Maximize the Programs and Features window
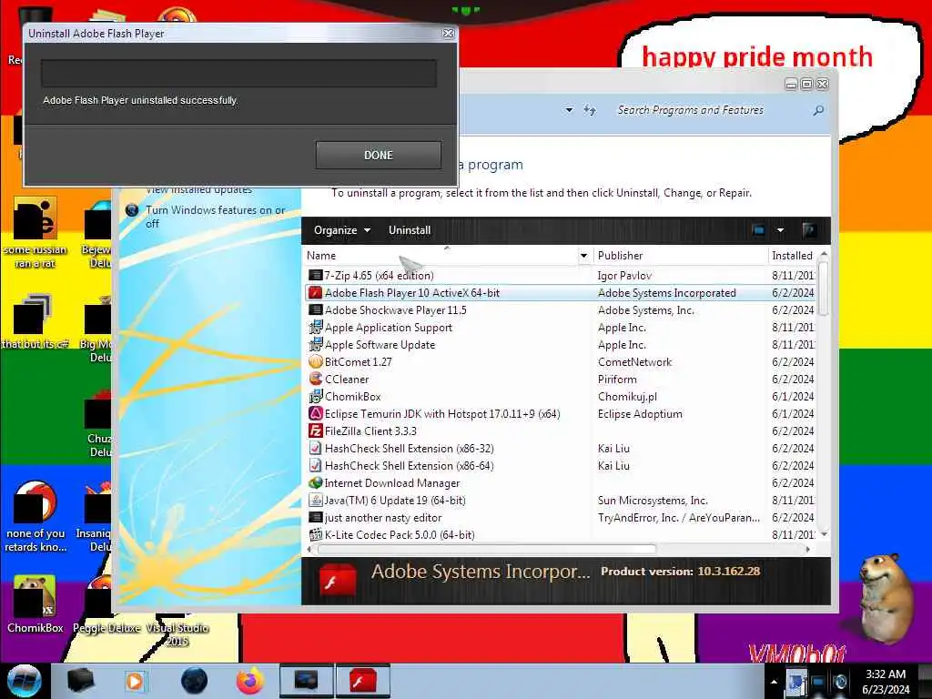The height and width of the screenshot is (699, 932). (x=806, y=84)
